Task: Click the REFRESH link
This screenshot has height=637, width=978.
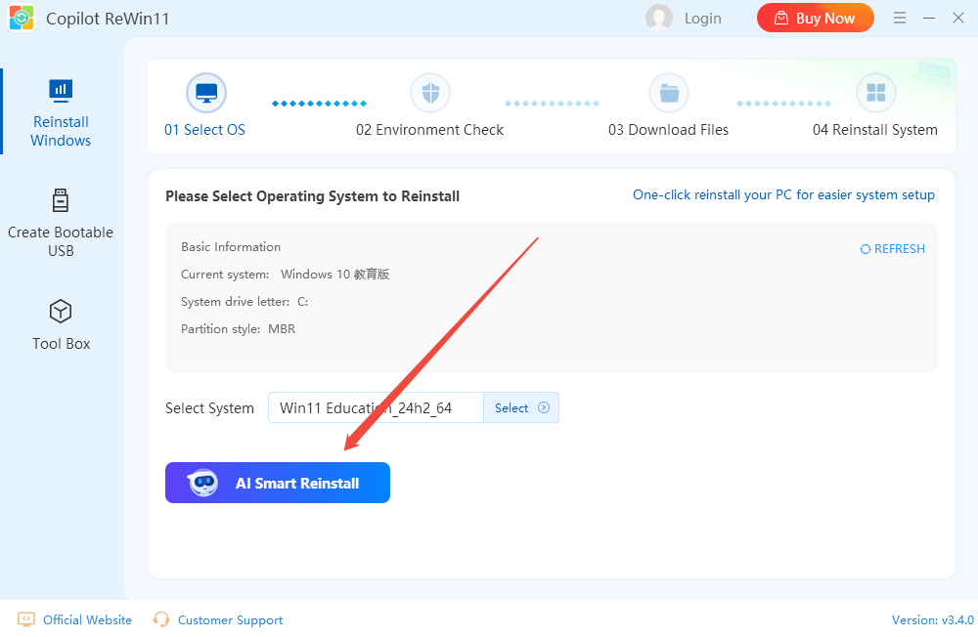Action: (892, 249)
